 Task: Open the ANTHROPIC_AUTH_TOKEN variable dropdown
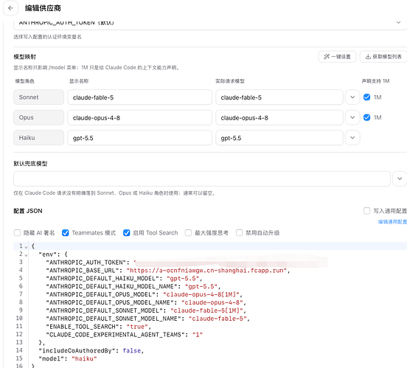pos(209,23)
